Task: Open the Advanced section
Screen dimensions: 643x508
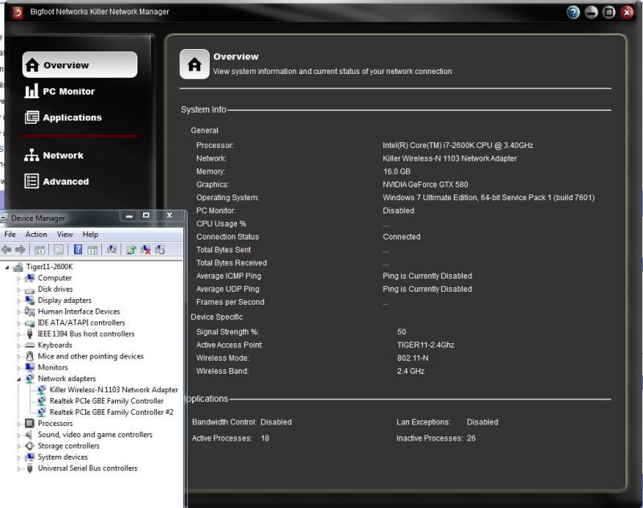Action: coord(56,181)
